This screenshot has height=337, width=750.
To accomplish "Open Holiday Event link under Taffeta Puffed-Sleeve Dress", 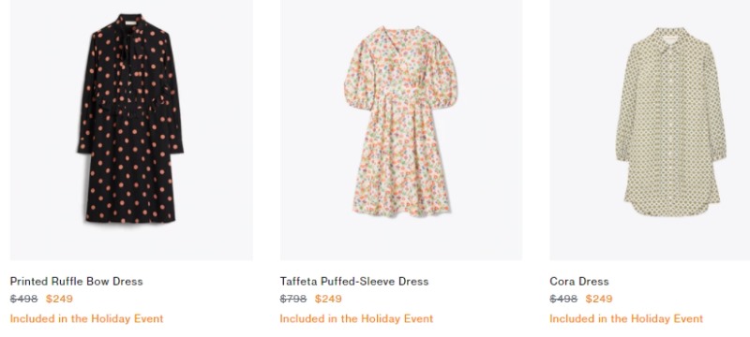I will [x=356, y=318].
